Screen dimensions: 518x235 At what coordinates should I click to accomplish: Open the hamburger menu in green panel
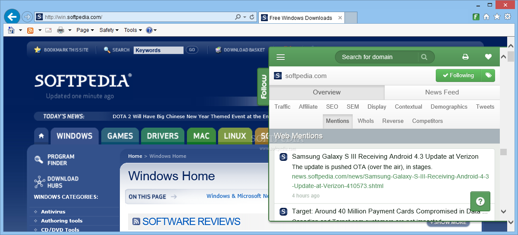[x=280, y=57]
